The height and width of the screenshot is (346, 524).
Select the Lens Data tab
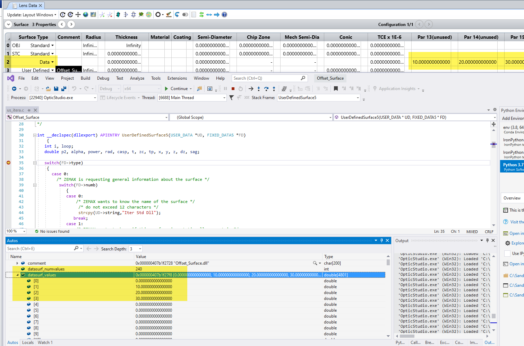[28, 5]
